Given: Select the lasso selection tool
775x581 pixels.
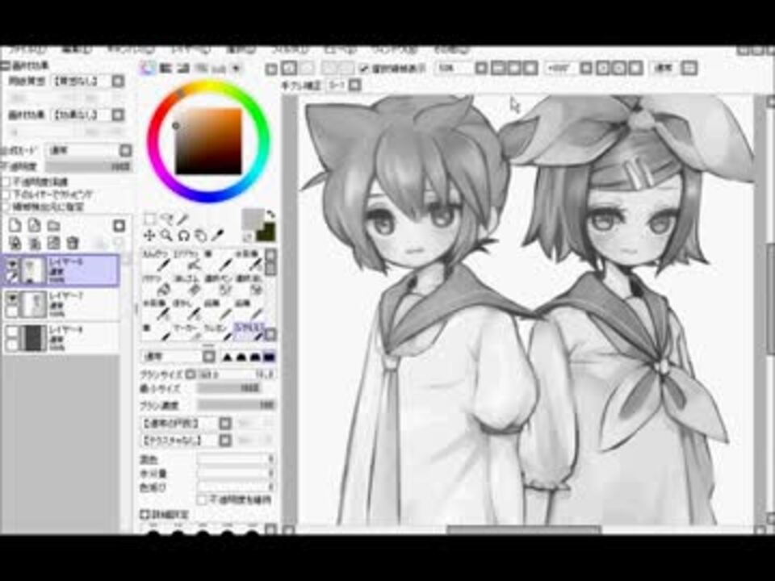Looking at the screenshot, I should point(167,219).
